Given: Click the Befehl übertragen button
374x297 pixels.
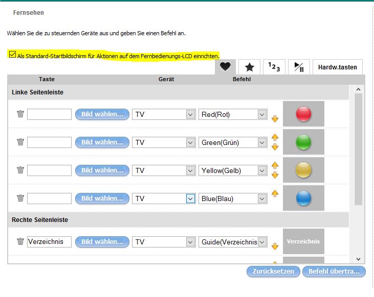Looking at the screenshot, I should pos(334,271).
